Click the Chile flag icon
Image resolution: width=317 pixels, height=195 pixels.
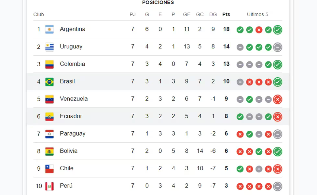(49, 169)
